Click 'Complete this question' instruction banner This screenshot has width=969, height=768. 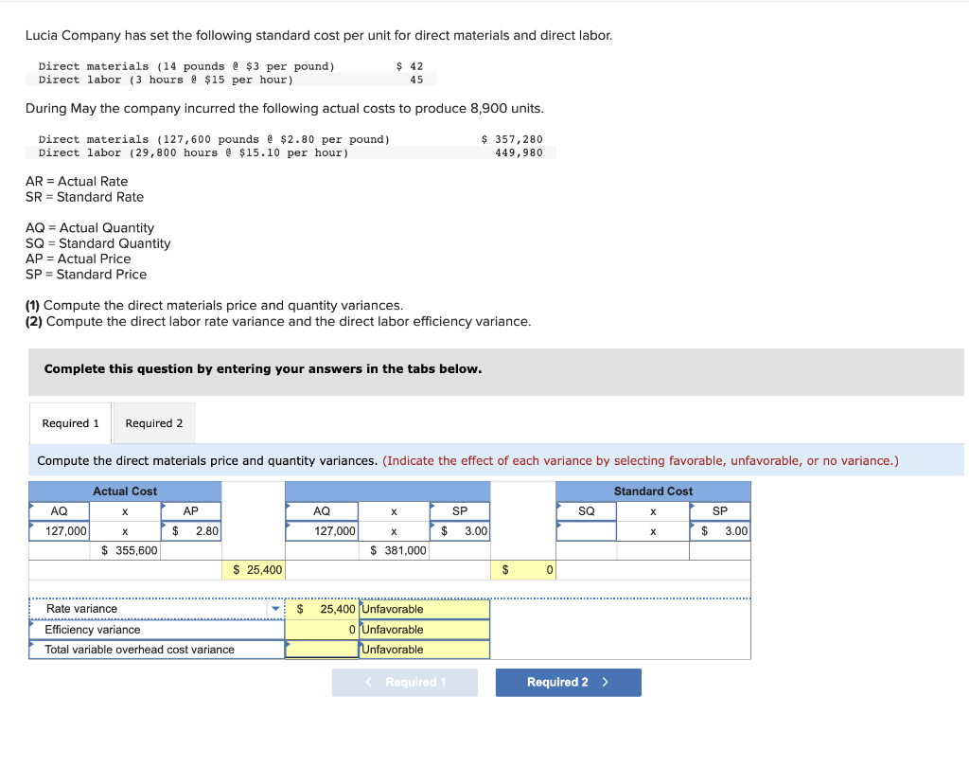[496, 371]
